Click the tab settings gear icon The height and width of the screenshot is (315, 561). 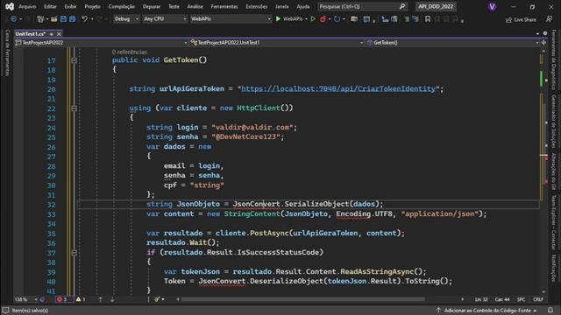(545, 33)
